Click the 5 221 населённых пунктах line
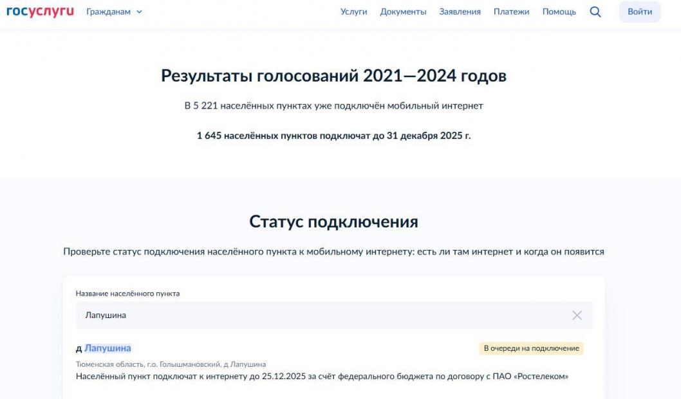The image size is (681, 399). pyautogui.click(x=333, y=105)
